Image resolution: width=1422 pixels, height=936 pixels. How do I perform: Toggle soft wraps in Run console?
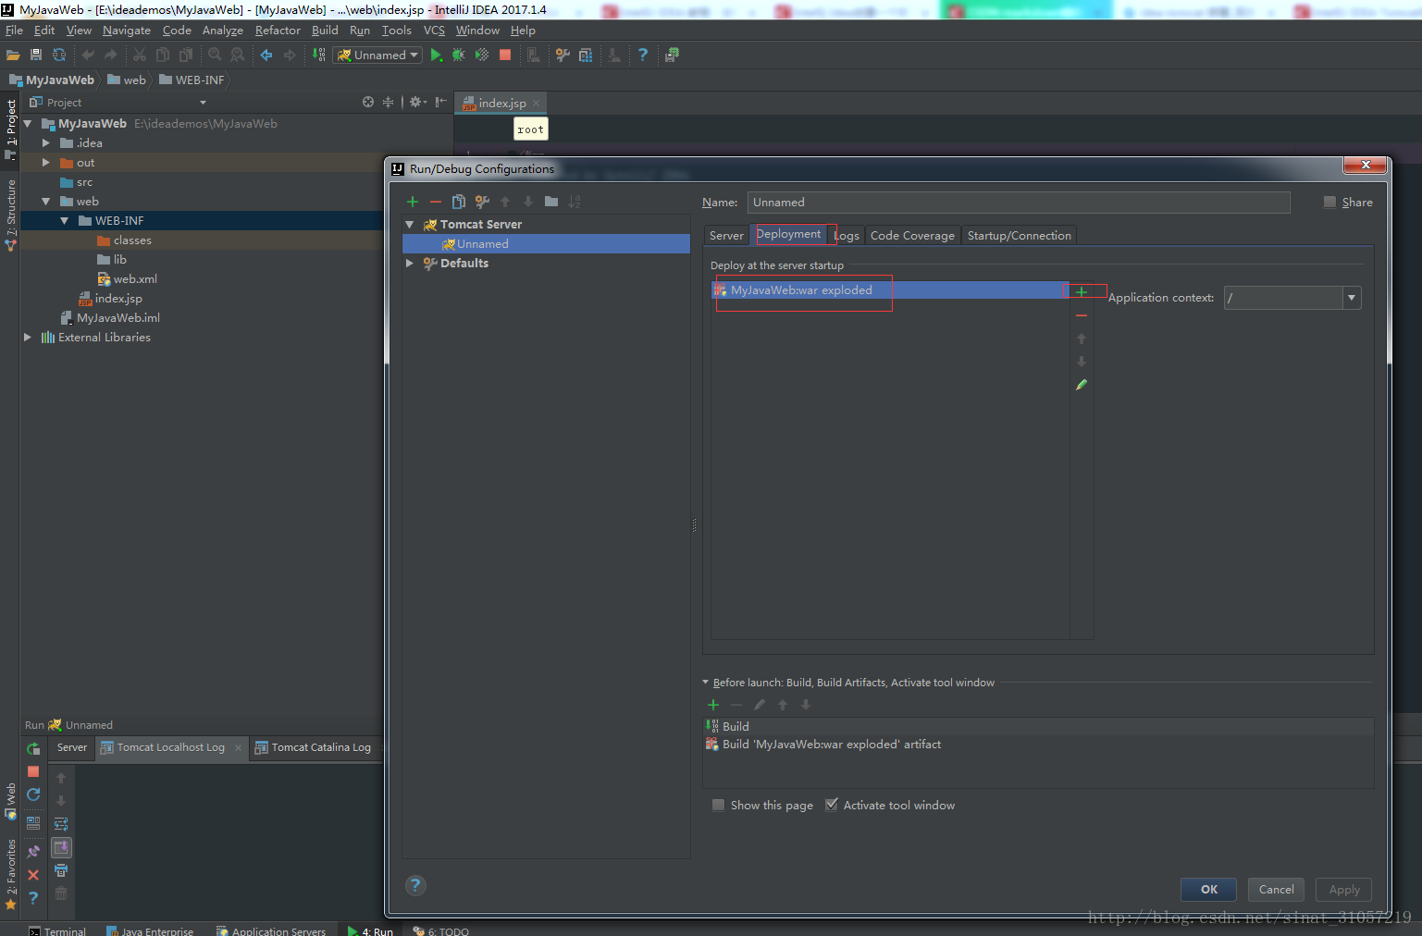[61, 824]
